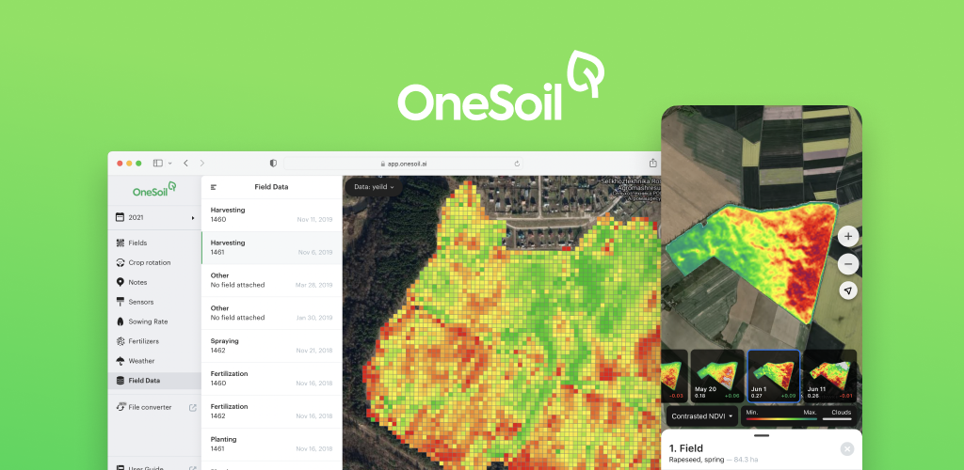This screenshot has width=964, height=470.
Task: Expand browser sidebar options chevron
Action: [170, 164]
